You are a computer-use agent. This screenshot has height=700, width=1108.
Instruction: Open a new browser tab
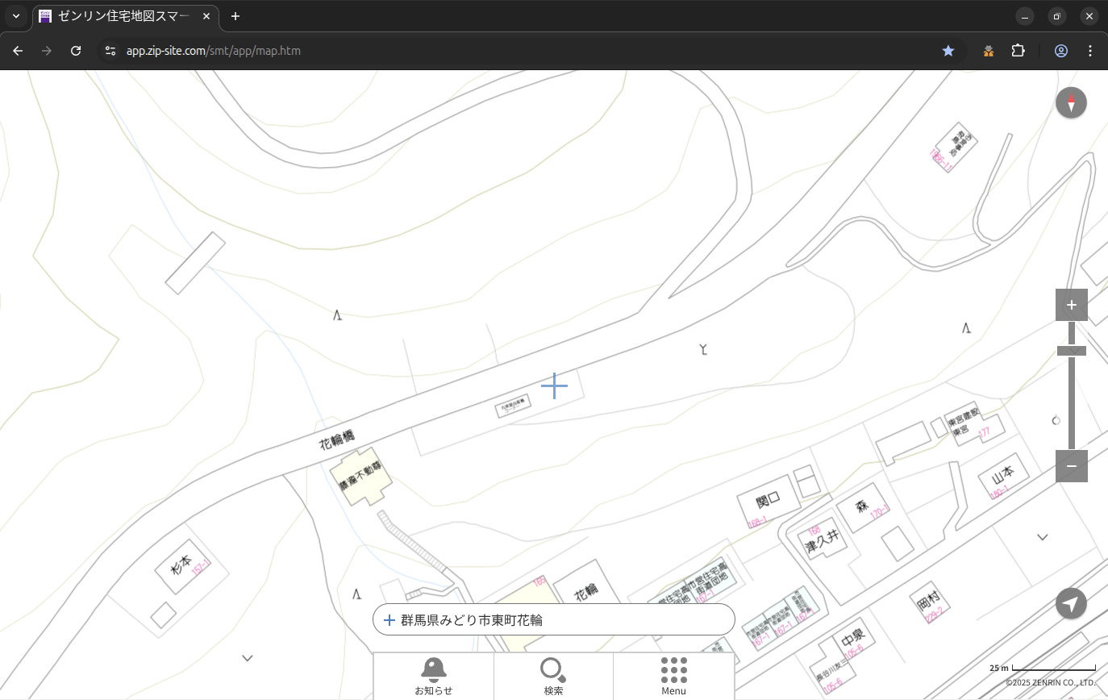235,16
